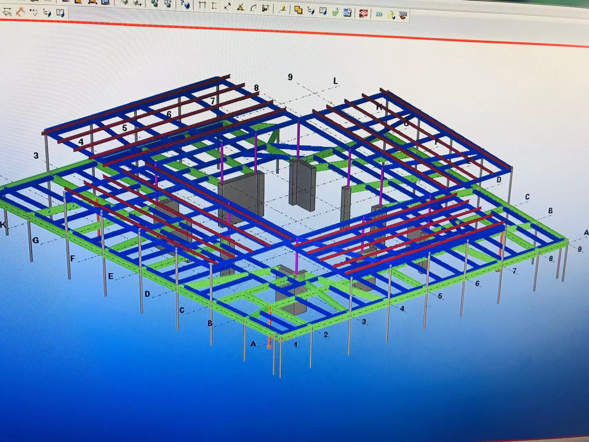589x442 pixels.
Task: Click the dotted checkmark icon in second toolbar row
Action: coord(33,13)
